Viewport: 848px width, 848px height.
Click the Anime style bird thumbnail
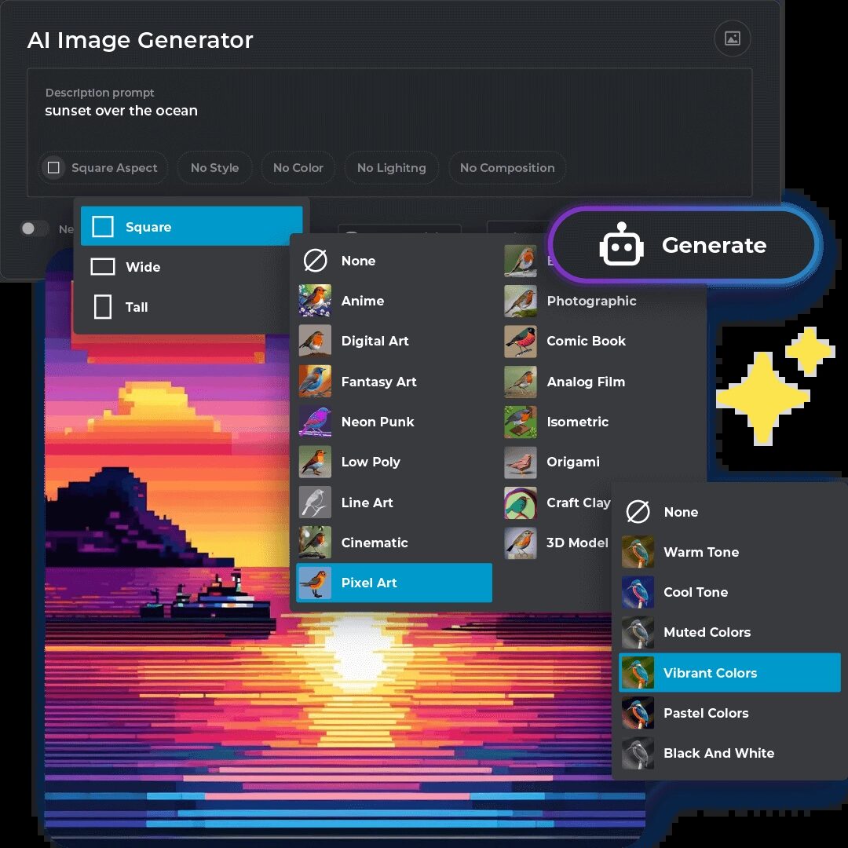pos(315,301)
